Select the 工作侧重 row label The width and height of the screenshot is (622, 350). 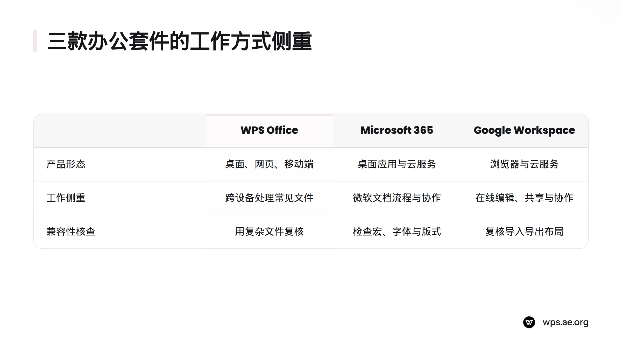[66, 198]
